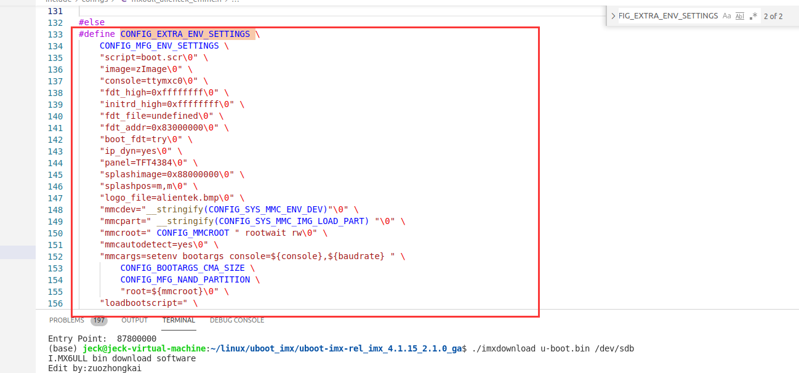The image size is (799, 373).
Task: Click the "fdt_file=undefined\0" string
Action: coord(156,116)
